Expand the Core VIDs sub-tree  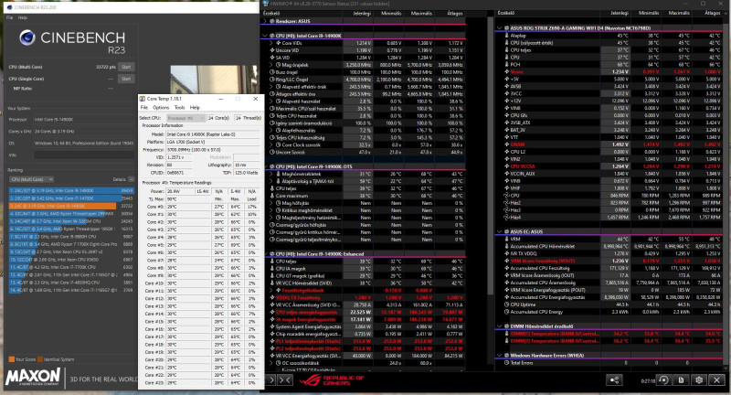tap(271, 43)
